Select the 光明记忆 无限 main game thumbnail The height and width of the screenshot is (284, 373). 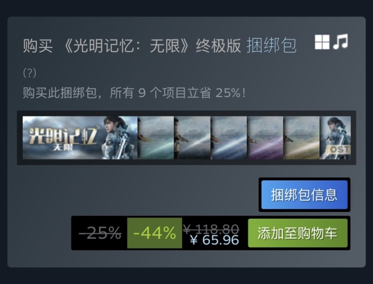pos(80,137)
